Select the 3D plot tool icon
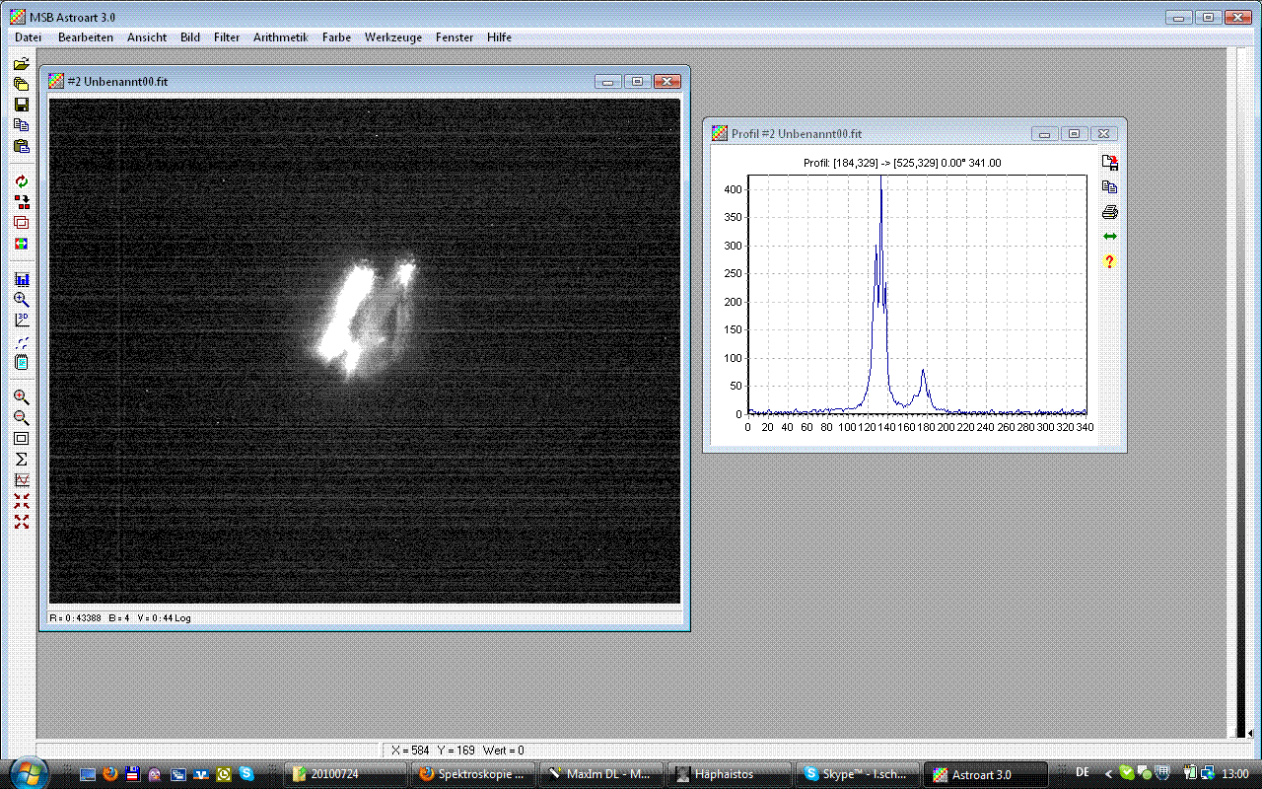The image size is (1262, 789). click(x=21, y=320)
